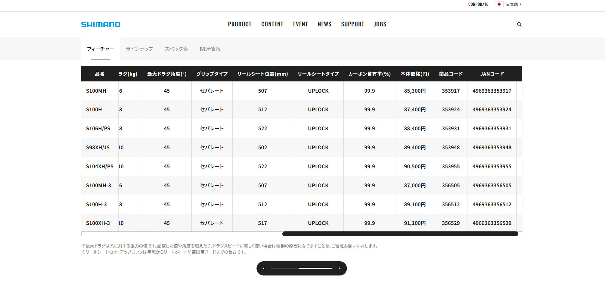Click the price 85,300円
605x289 pixels.
pos(415,91)
